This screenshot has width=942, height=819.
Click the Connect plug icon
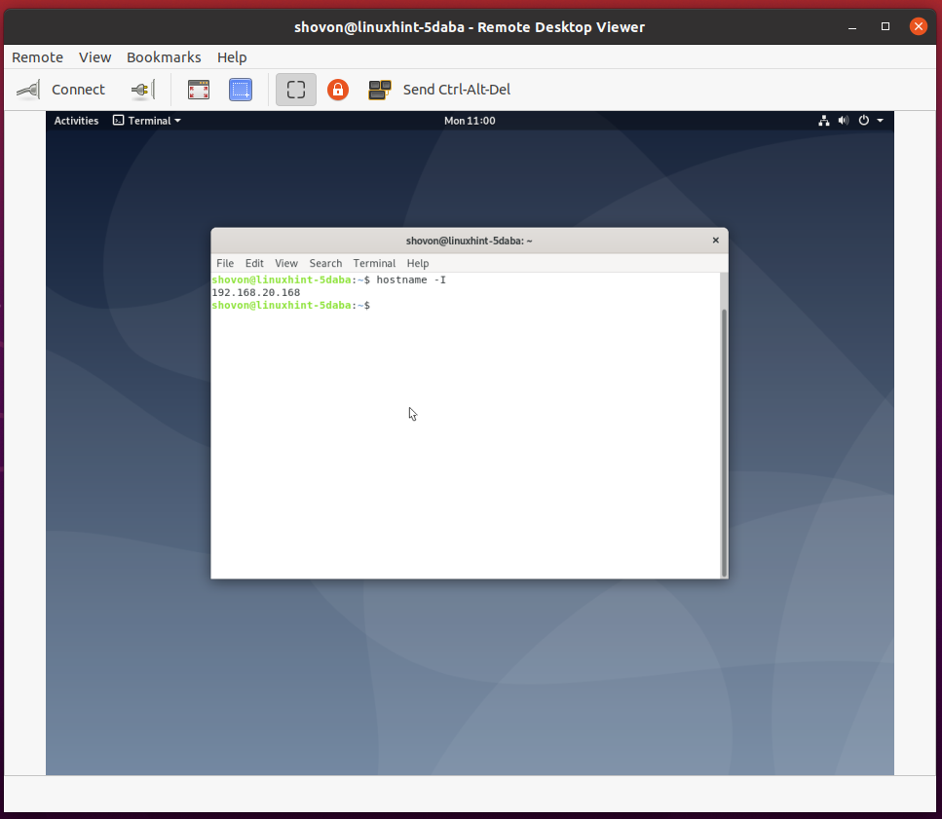click(28, 90)
